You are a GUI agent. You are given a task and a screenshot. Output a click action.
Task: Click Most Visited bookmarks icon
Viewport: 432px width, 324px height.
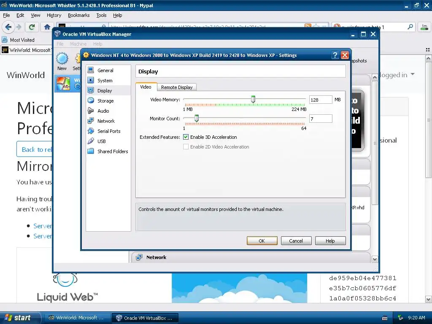pyautogui.click(x=4, y=40)
